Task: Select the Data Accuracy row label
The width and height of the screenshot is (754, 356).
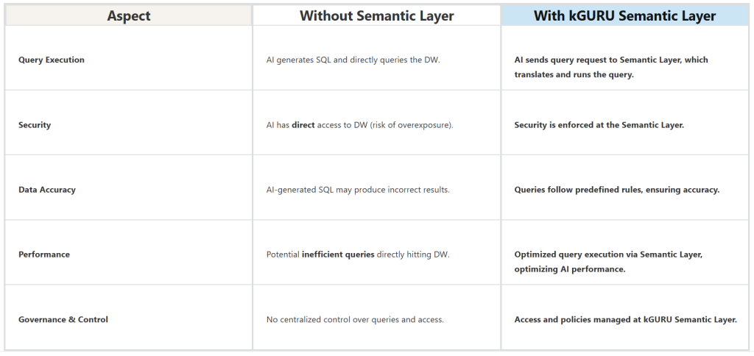Action: point(47,190)
